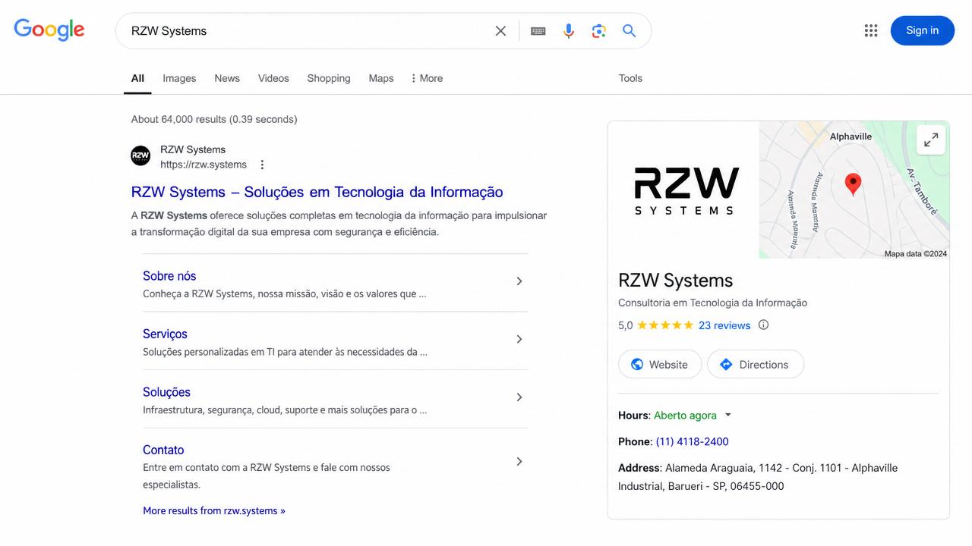
Task: Expand the Hours dropdown arrow
Action: (x=728, y=415)
